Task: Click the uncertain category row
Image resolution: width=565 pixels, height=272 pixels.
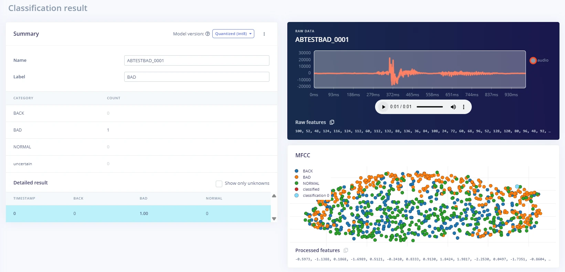Action: tap(141, 164)
